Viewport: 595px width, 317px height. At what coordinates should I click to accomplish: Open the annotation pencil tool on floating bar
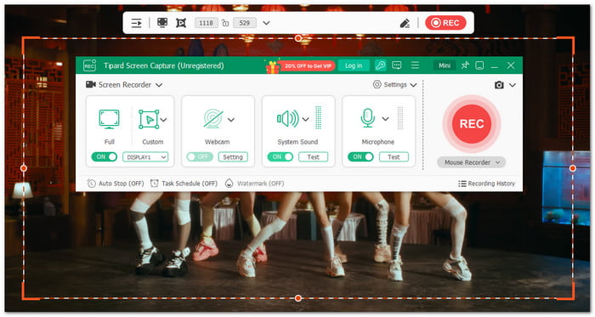pos(405,24)
